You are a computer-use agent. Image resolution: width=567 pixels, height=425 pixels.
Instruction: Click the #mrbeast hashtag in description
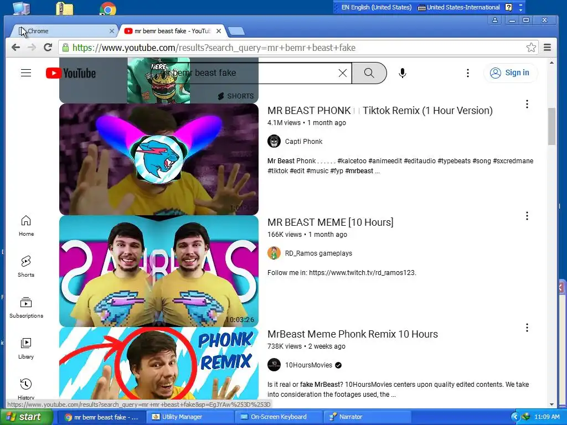359,171
